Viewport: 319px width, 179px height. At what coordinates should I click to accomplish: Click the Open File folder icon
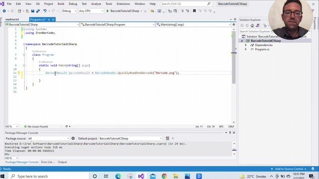click(x=27, y=11)
